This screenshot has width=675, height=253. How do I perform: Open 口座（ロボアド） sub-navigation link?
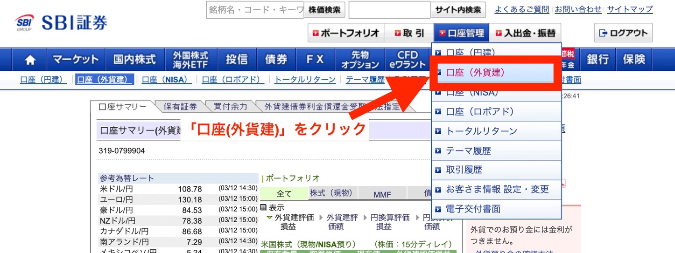click(x=233, y=80)
